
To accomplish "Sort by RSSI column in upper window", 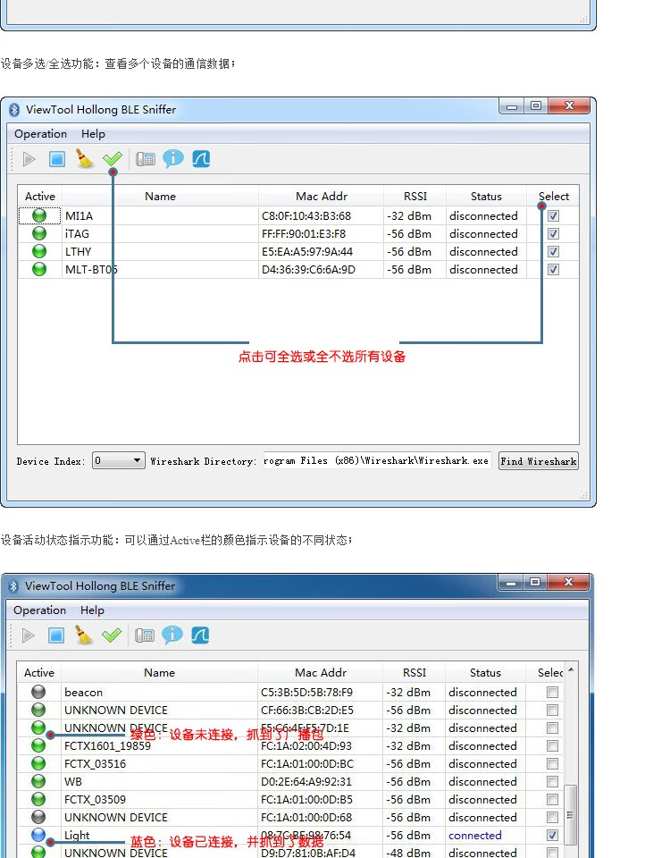I will pyautogui.click(x=415, y=197).
